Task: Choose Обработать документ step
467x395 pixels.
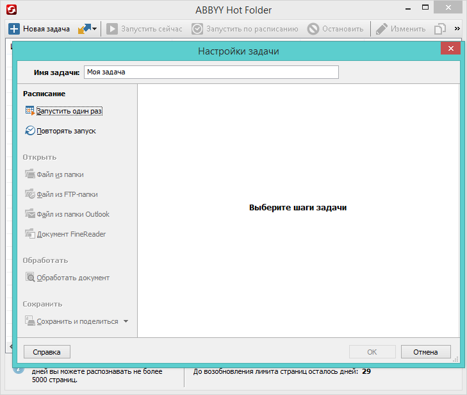Action: click(x=73, y=278)
